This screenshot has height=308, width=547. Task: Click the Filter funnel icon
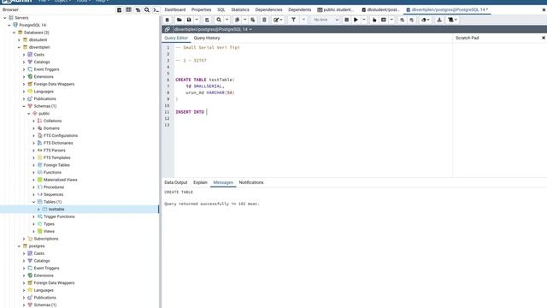coord(293,20)
